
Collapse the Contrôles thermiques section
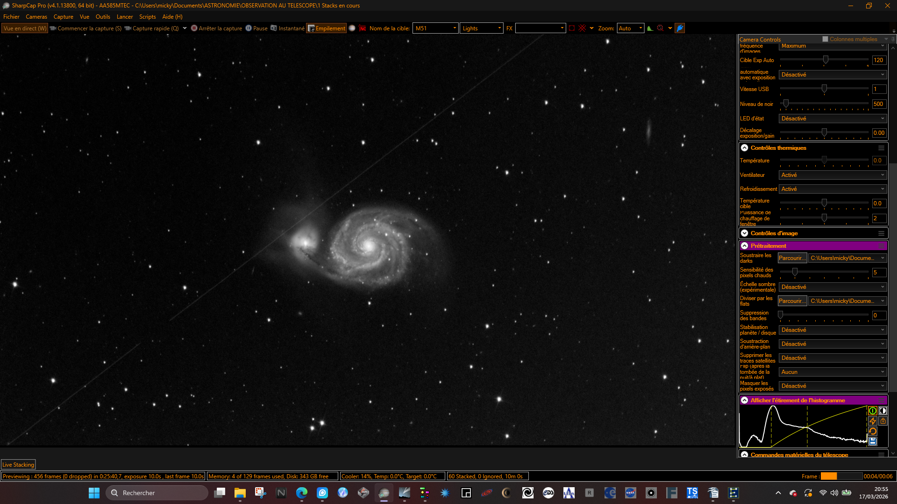point(744,148)
